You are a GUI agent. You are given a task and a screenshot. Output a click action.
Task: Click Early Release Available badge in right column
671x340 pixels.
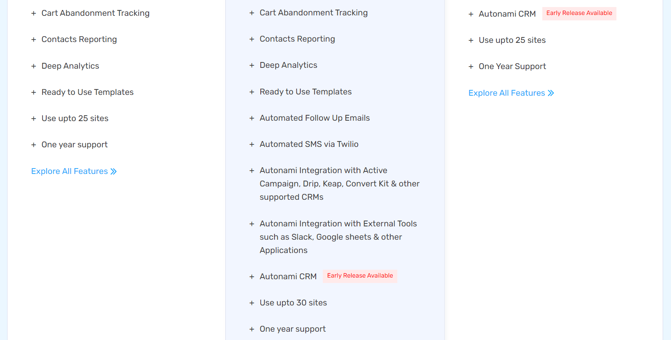579,13
